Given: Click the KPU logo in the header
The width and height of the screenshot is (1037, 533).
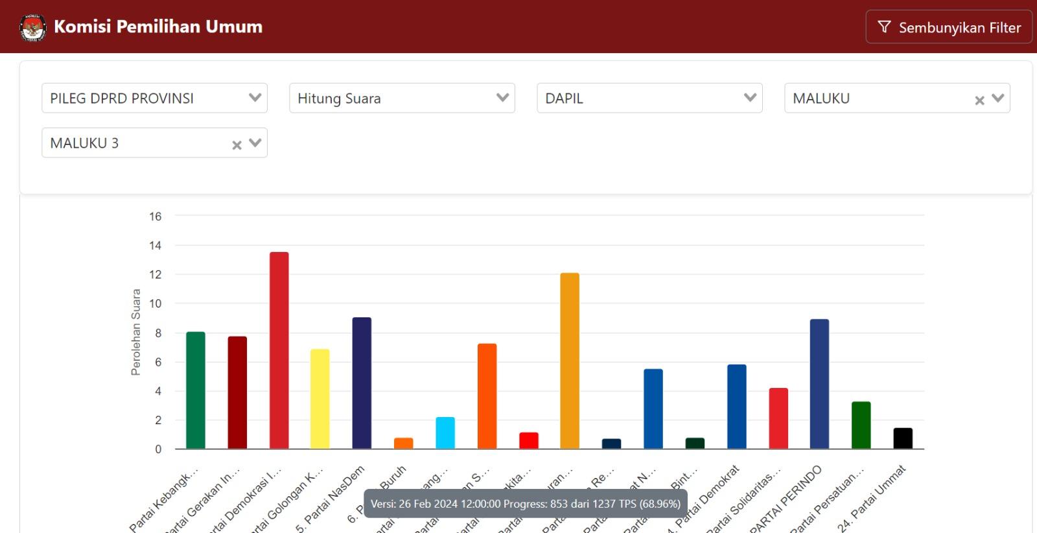Looking at the screenshot, I should pyautogui.click(x=32, y=27).
